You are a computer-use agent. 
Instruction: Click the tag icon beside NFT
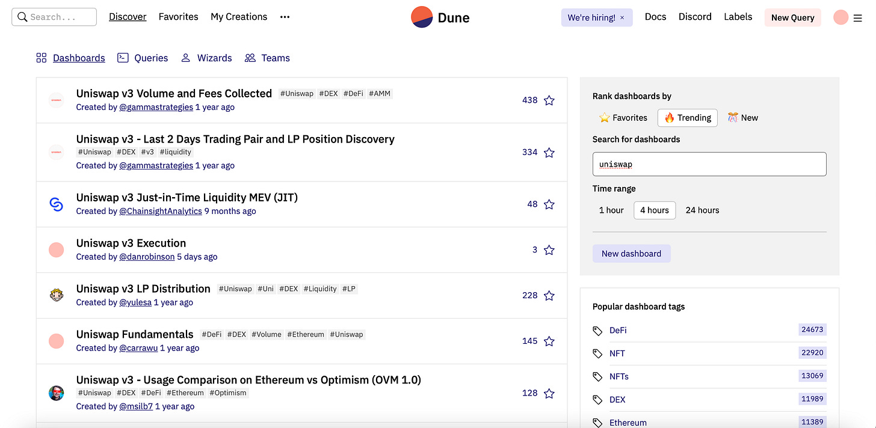pos(597,353)
